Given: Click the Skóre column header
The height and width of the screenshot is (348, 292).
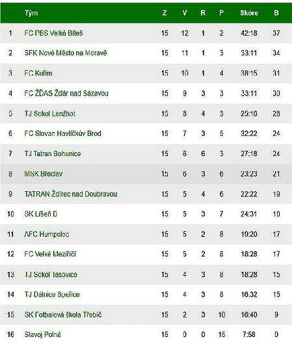Looking at the screenshot, I should pos(249,13).
